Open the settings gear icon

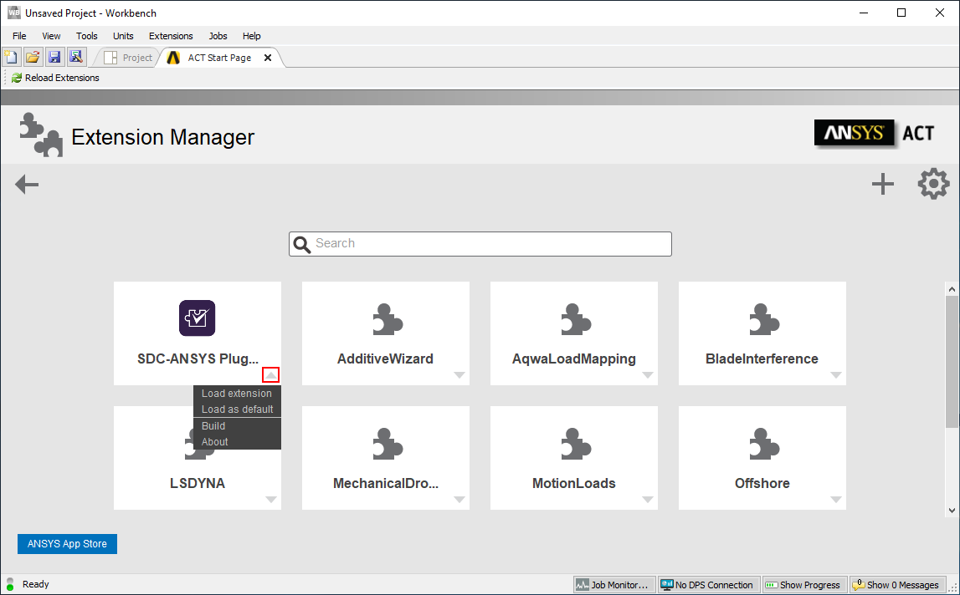point(933,185)
